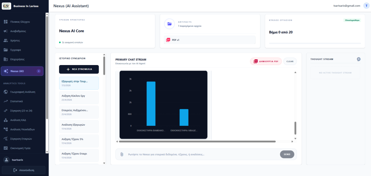The image size is (371, 176).
Task: Click the Artifacts folder icon
Action: point(170,24)
